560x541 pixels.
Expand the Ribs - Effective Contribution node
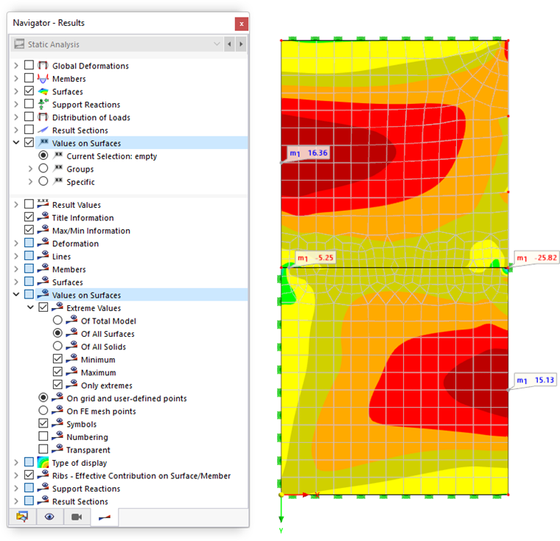[x=16, y=475]
